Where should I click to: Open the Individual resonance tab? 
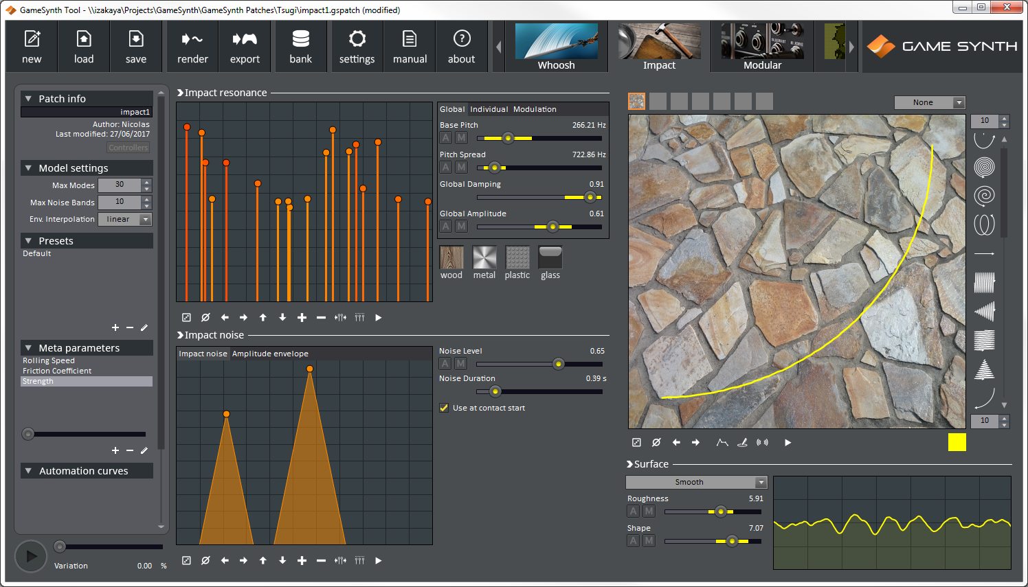489,109
